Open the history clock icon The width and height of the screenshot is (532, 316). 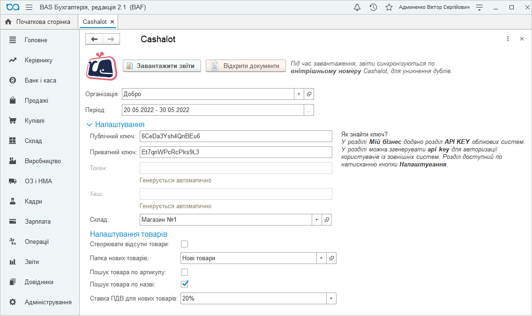[x=373, y=8]
